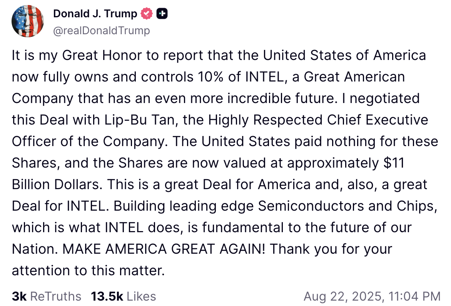Open the Donald J. Trump display name
451x306 pixels.
tap(95, 13)
